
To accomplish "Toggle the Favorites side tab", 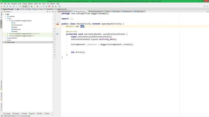I will tap(1, 96).
